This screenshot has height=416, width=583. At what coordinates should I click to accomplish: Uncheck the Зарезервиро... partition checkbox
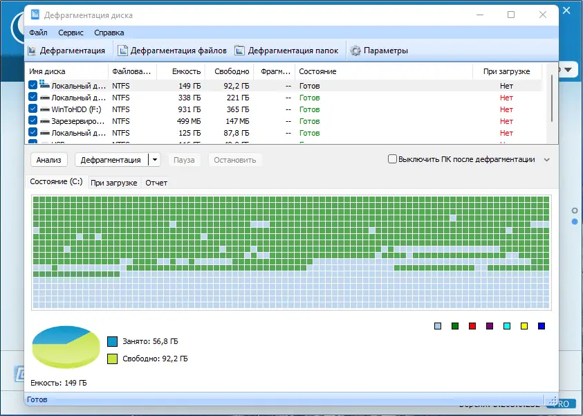[x=33, y=121]
